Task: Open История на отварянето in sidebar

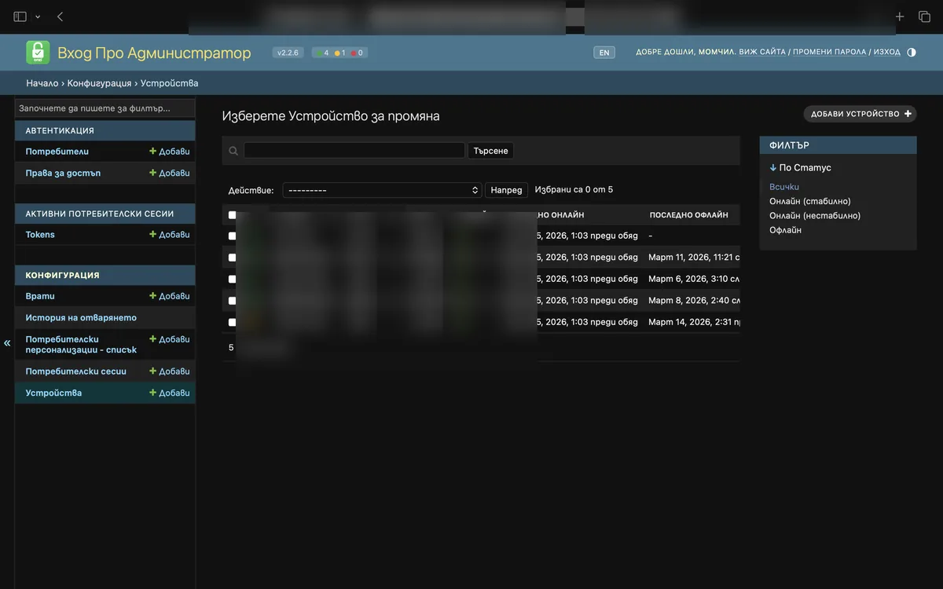Action: point(81,318)
